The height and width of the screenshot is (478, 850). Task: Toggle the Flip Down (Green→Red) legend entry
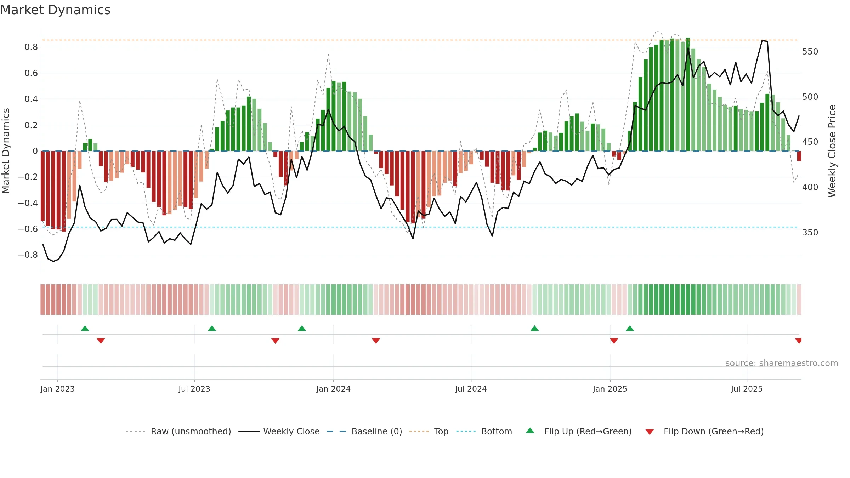(704, 431)
